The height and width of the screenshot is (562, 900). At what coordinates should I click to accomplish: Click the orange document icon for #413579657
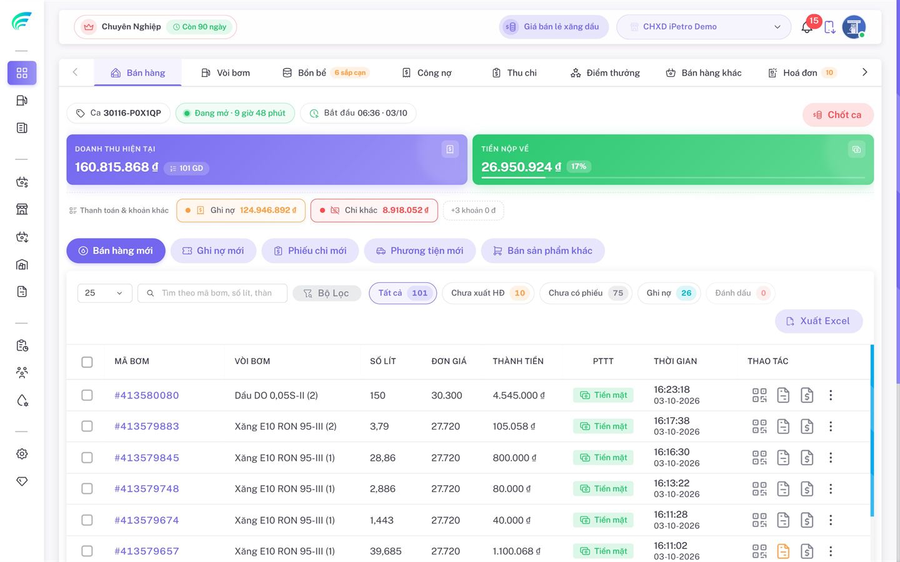coord(783,551)
